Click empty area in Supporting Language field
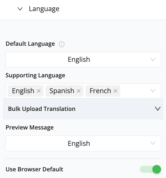The width and height of the screenshot is (166, 178). tap(134, 91)
